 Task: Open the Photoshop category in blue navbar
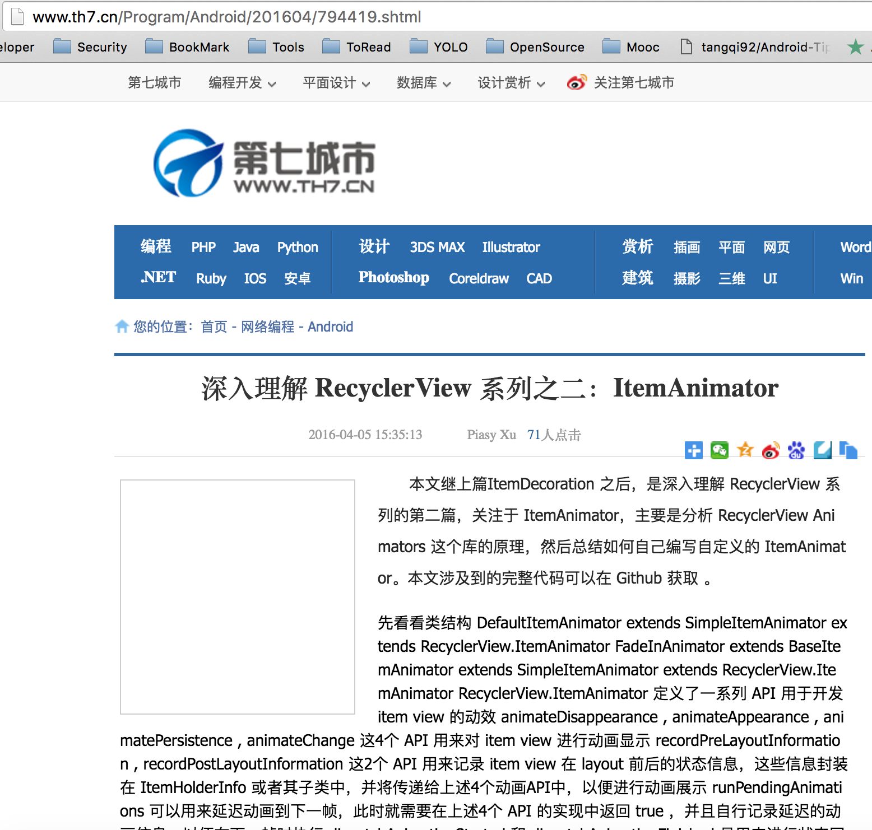(393, 278)
